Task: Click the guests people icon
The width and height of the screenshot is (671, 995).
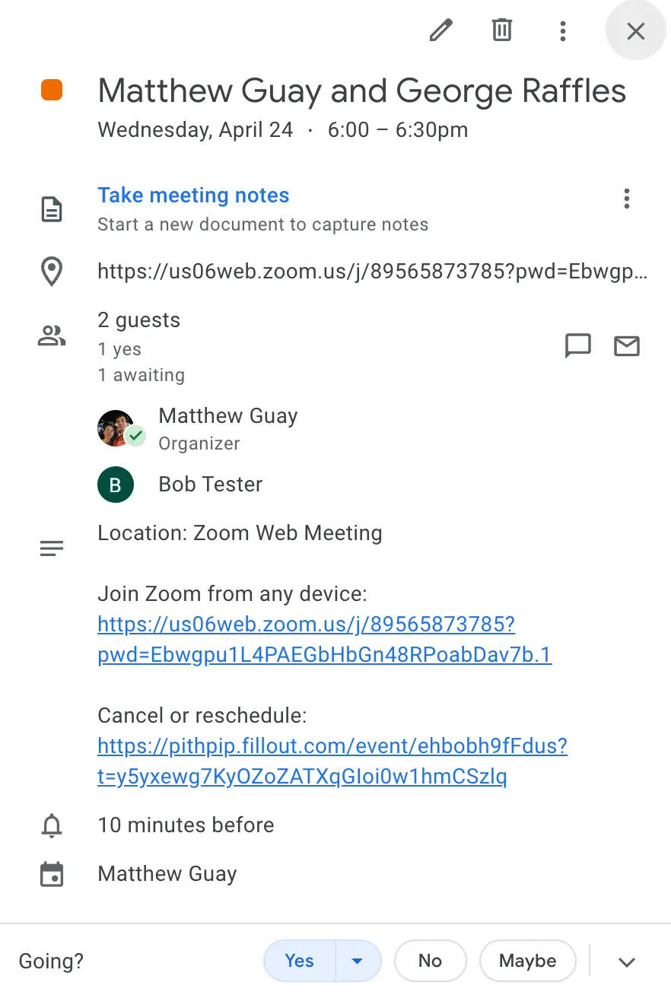Action: tap(52, 335)
